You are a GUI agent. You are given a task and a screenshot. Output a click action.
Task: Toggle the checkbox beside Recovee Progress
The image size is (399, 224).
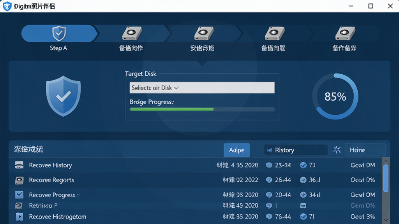[19, 194]
